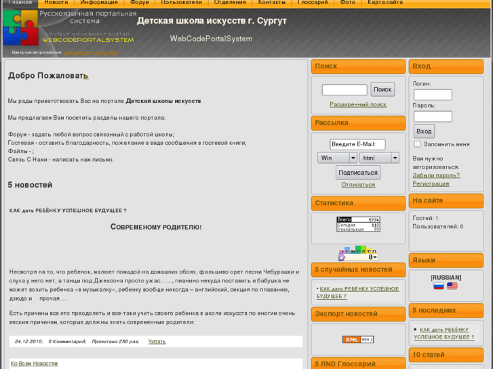Screen dimensions: 493x369
Task: Click the colorful weekly counter badge
Action: 358,254
